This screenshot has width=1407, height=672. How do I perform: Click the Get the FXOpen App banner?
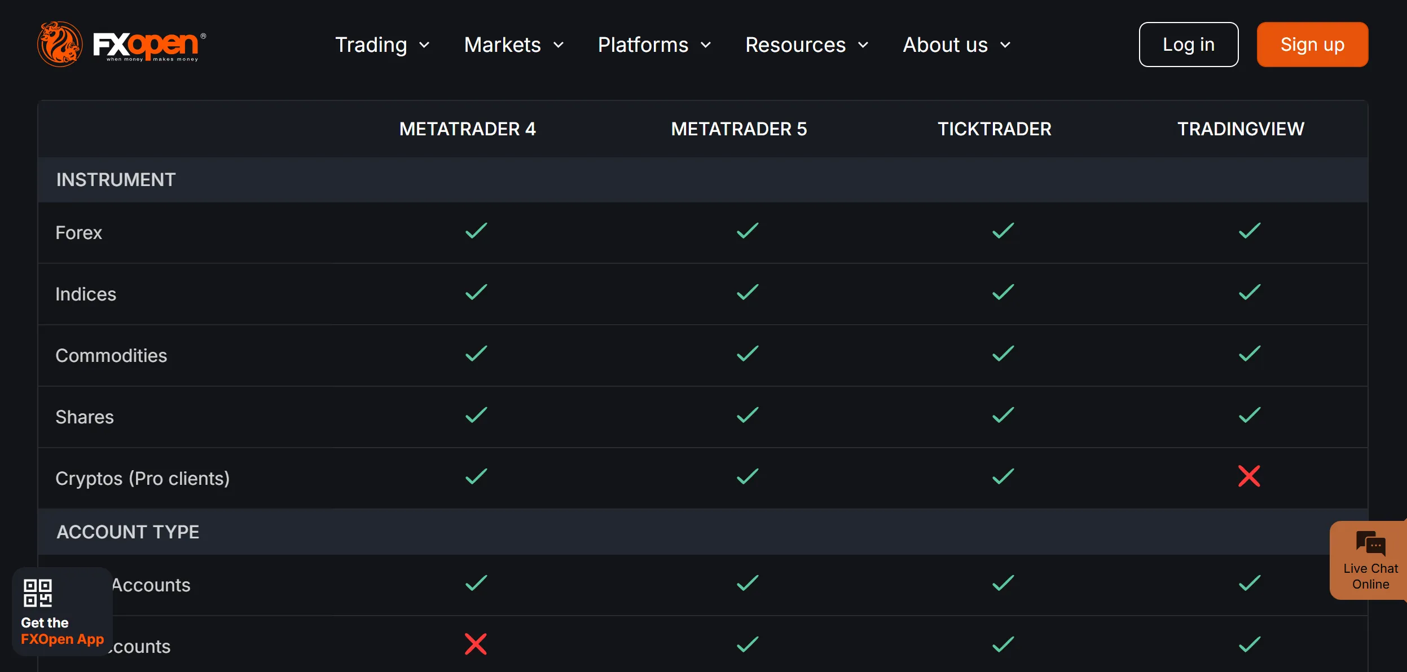coord(62,612)
